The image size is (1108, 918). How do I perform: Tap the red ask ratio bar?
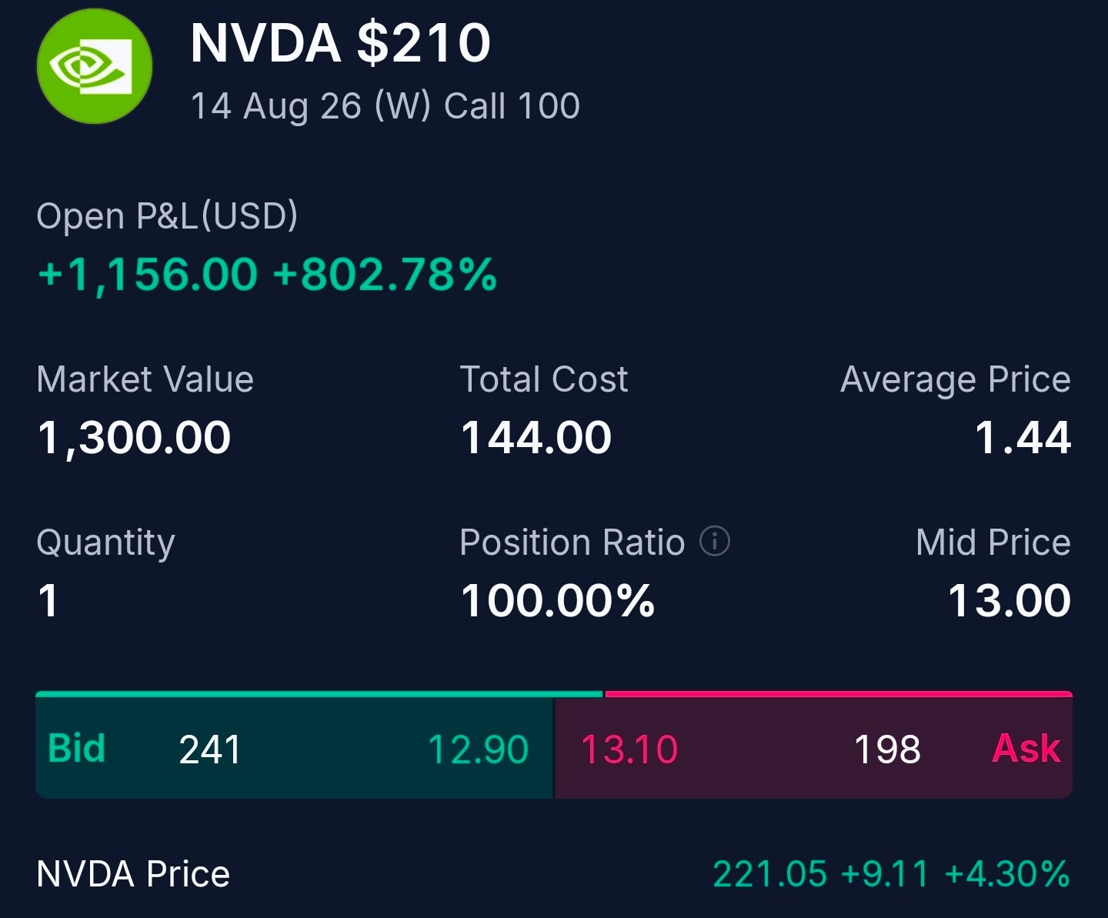[839, 694]
